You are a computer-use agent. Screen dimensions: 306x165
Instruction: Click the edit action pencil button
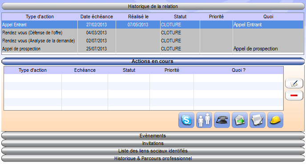pyautogui.click(x=294, y=83)
